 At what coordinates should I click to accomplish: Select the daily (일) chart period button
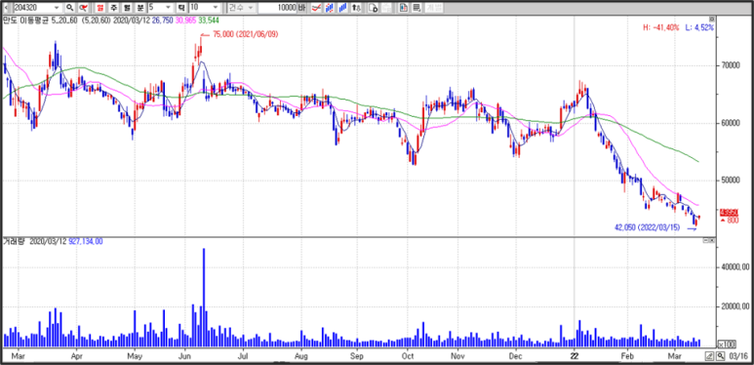coord(100,8)
